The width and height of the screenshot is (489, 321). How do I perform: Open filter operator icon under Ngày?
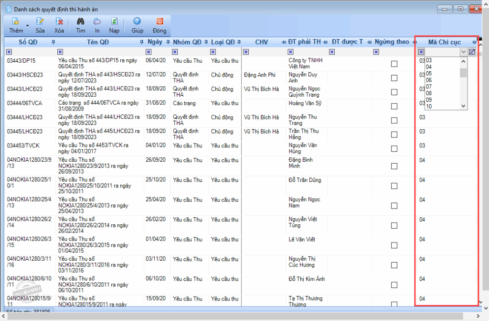tap(149, 52)
